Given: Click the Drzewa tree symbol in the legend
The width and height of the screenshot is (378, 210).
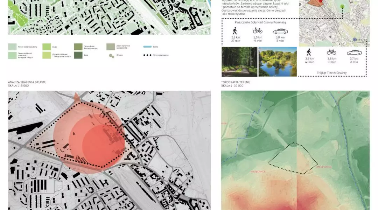Looking at the screenshot, I should pos(111,56).
